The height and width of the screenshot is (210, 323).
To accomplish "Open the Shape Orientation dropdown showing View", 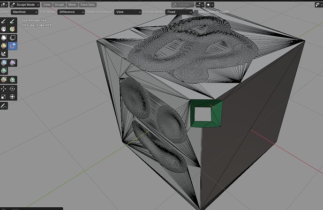I will click(128, 12).
